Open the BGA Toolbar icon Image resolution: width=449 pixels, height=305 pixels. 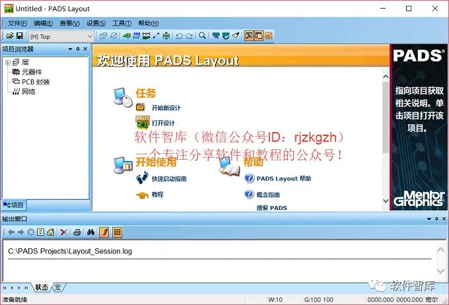point(166,36)
